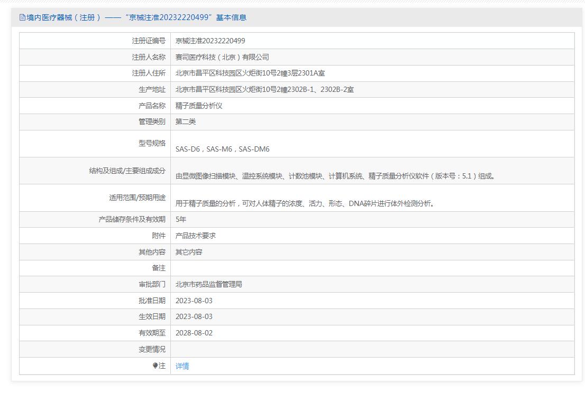
Task: Click the 其他内容 row label
Action: (x=152, y=252)
